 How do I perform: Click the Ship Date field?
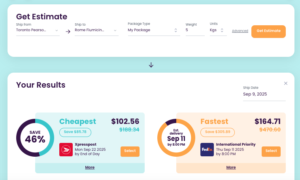coord(264,94)
